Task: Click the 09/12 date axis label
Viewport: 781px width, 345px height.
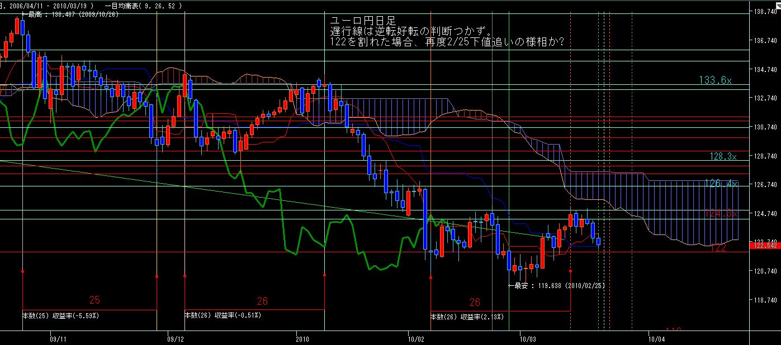Action: 176,338
